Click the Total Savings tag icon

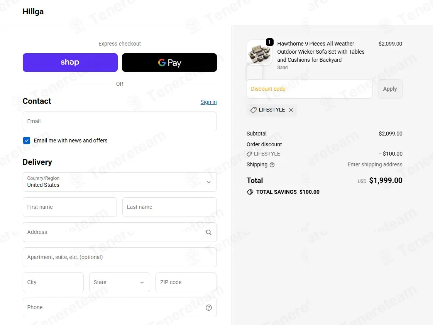pyautogui.click(x=250, y=192)
